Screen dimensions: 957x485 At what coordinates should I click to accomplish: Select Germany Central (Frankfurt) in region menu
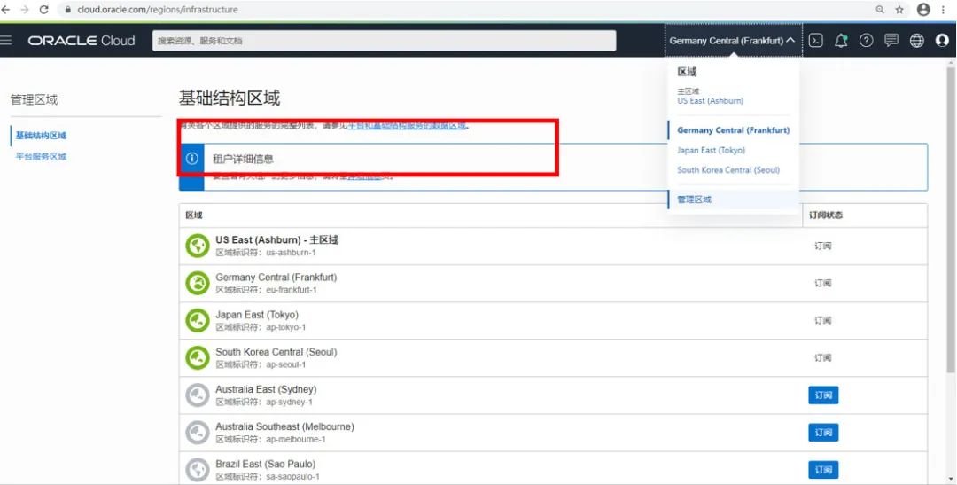(x=733, y=130)
